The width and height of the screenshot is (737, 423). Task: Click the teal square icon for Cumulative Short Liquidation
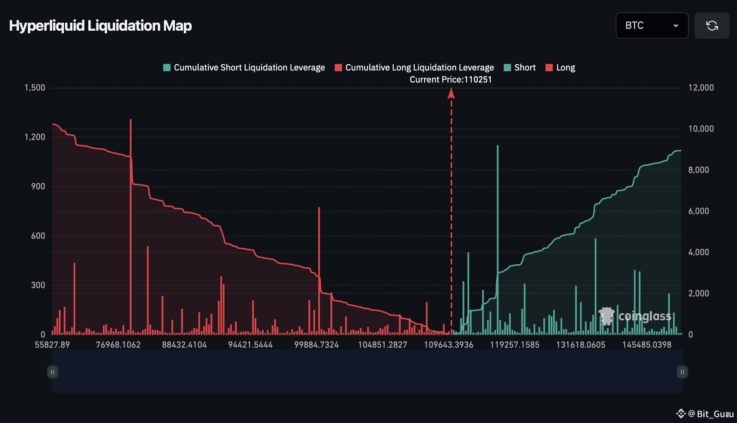167,67
